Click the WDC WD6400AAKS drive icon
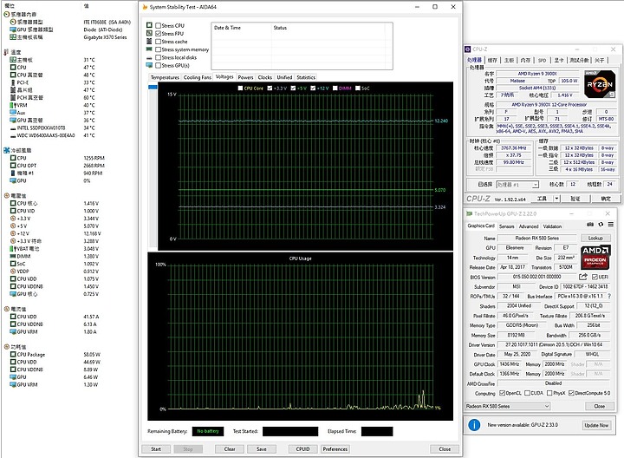This screenshot has height=458, width=624. coord(13,135)
